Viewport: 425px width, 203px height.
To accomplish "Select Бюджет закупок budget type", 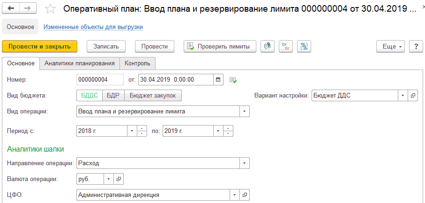I will [153, 95].
